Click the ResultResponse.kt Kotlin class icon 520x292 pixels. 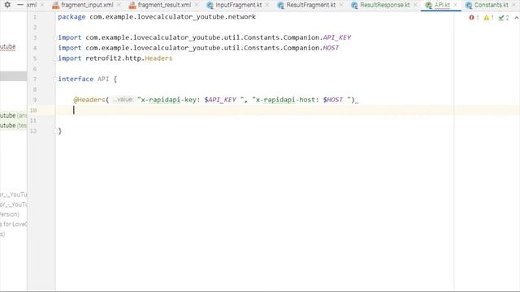354,5
